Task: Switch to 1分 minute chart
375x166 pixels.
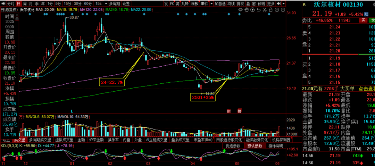Action: 50,3
